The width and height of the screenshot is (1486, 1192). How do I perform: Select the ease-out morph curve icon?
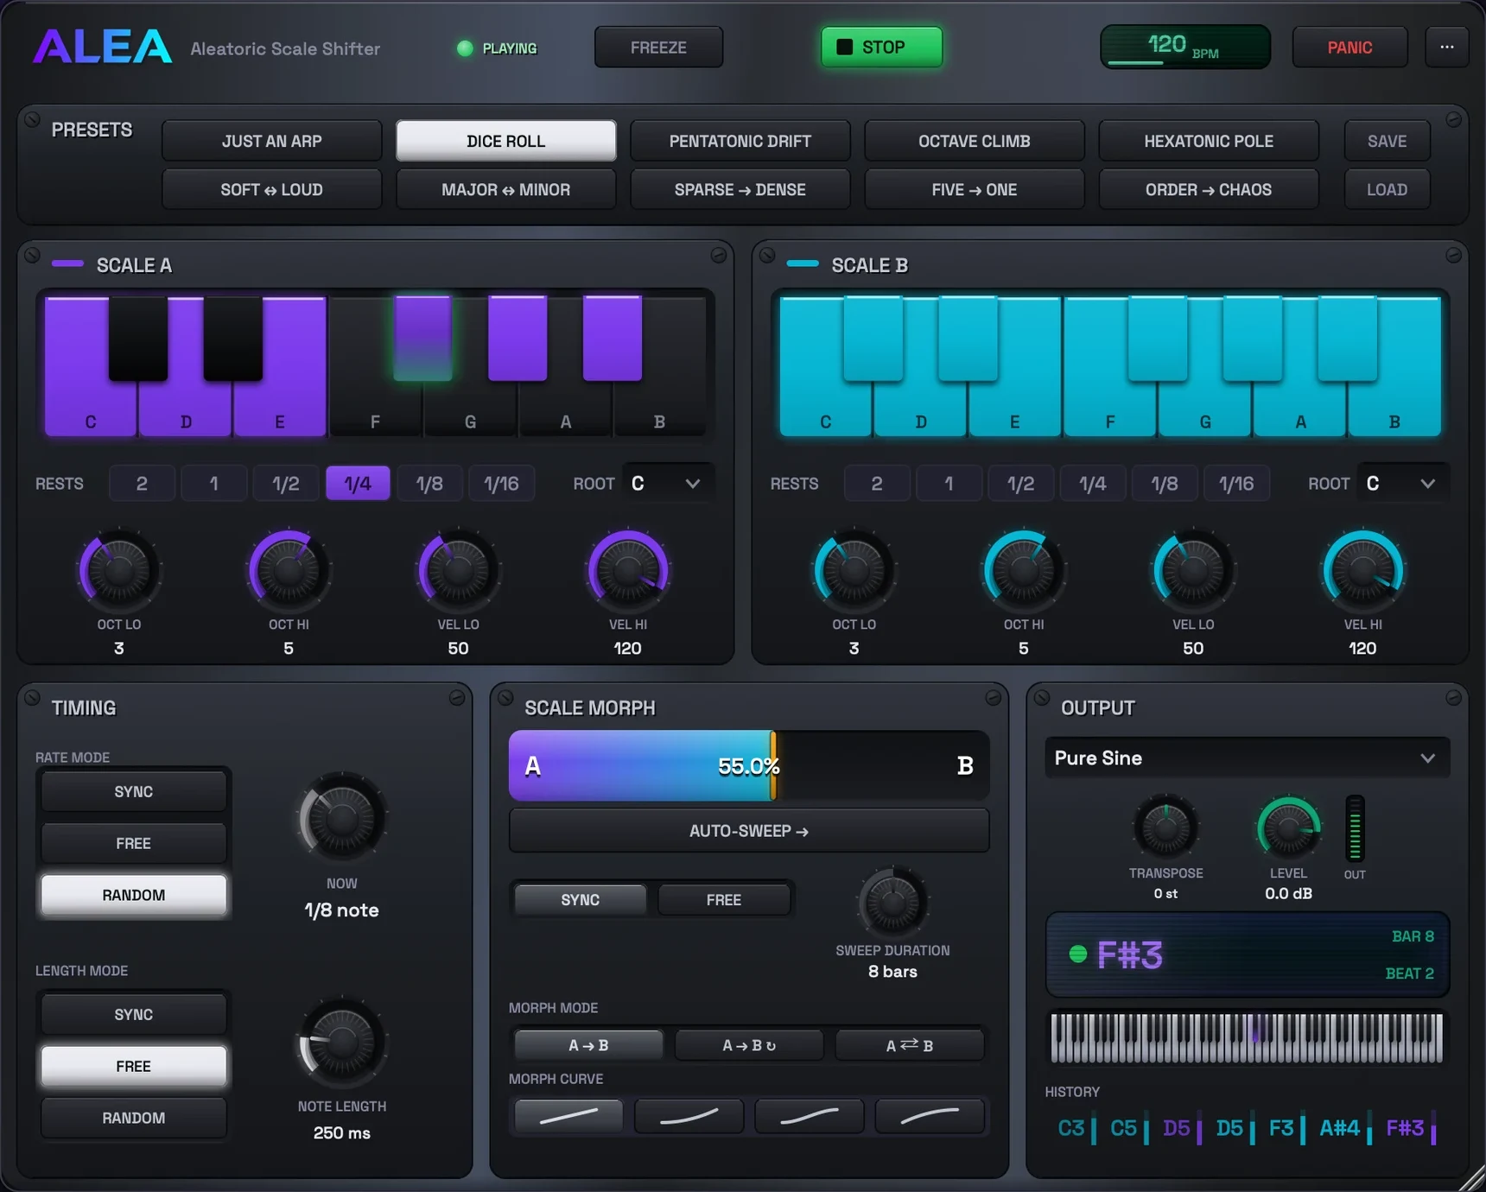pyautogui.click(x=929, y=1116)
